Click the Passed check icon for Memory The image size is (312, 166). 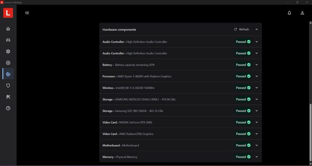(x=249, y=157)
